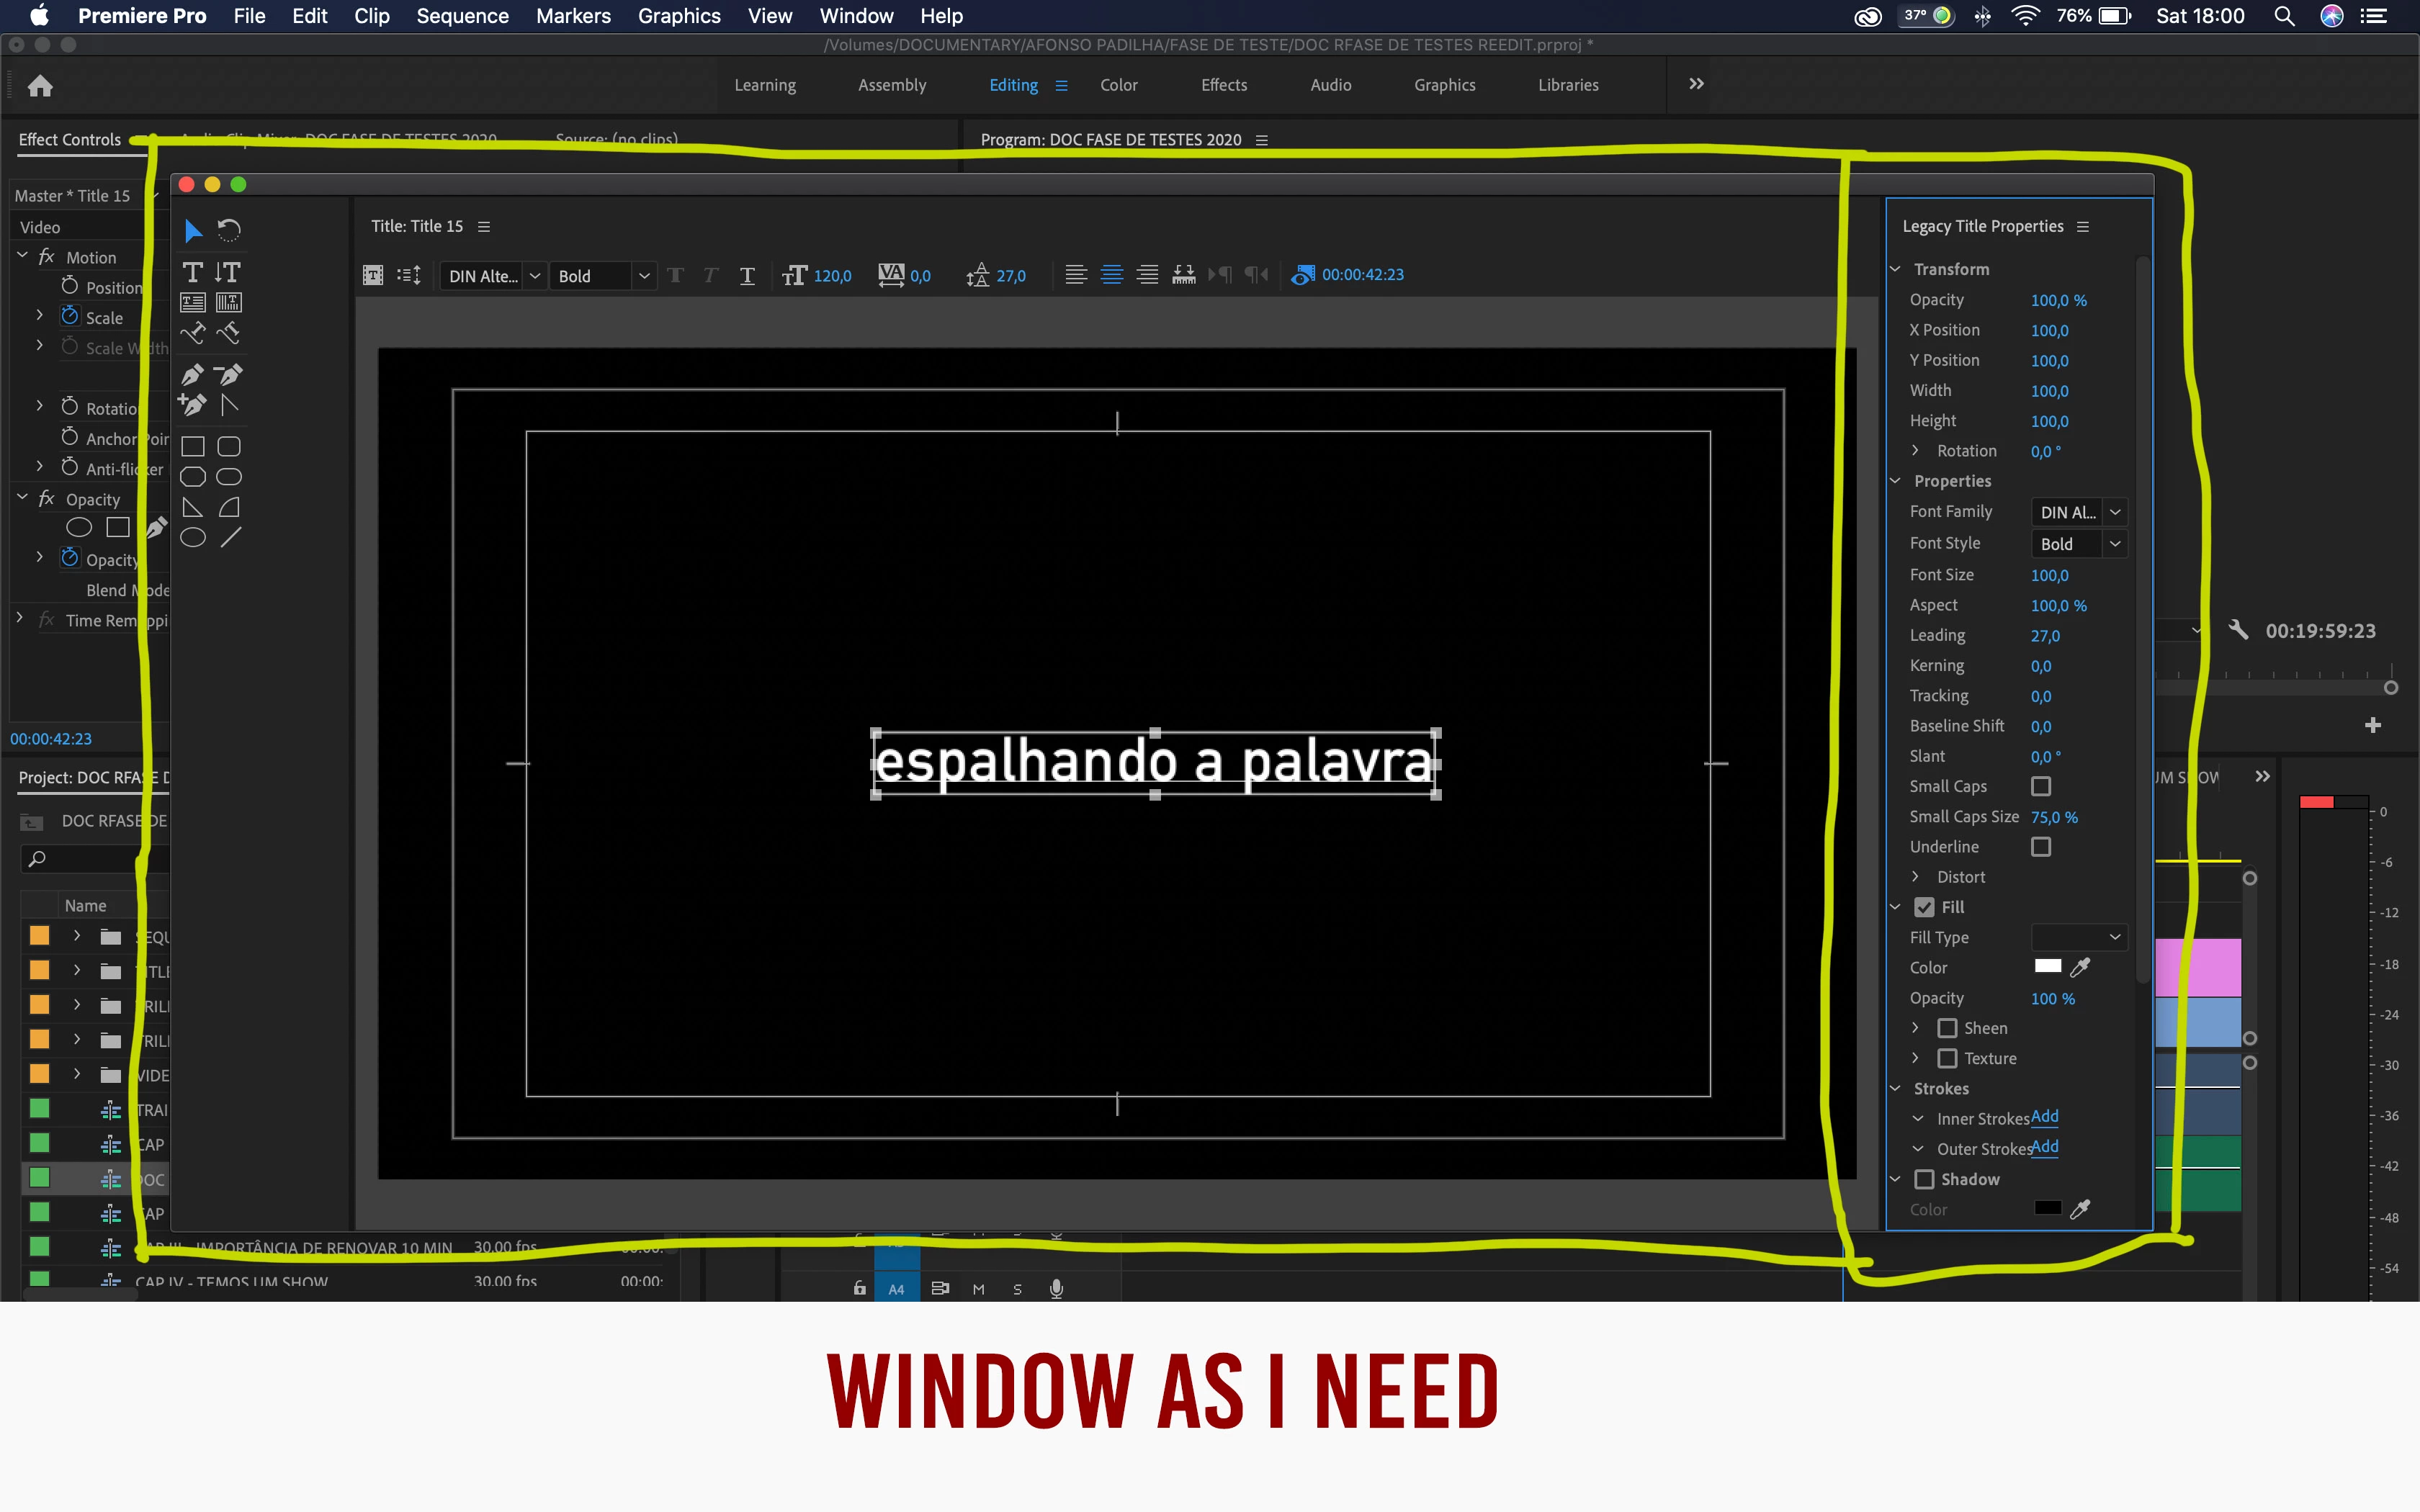This screenshot has width=2420, height=1512.
Task: Click the Fill color eyedropper
Action: 2080,967
